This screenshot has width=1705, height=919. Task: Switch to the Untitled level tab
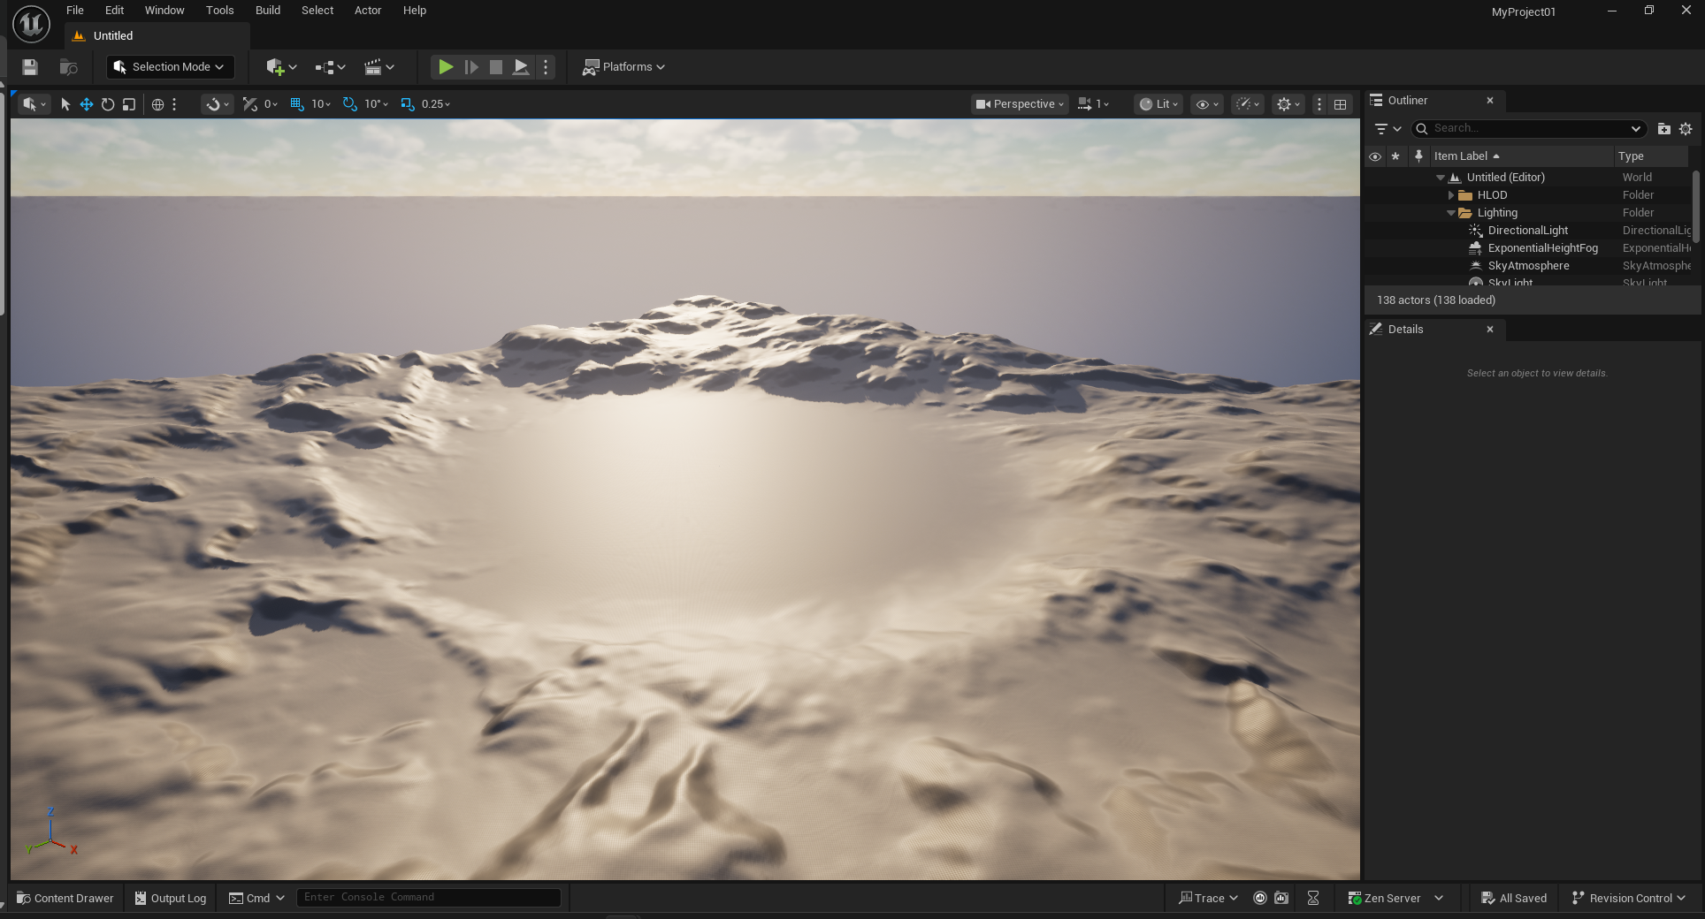157,36
